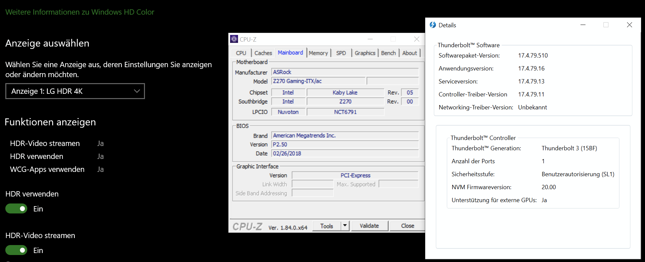
Task: Click the LPCIO 'NCT6791' field
Action: coord(345,112)
